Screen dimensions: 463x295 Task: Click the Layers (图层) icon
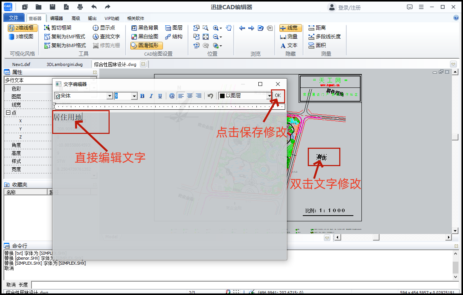pyautogui.click(x=174, y=28)
